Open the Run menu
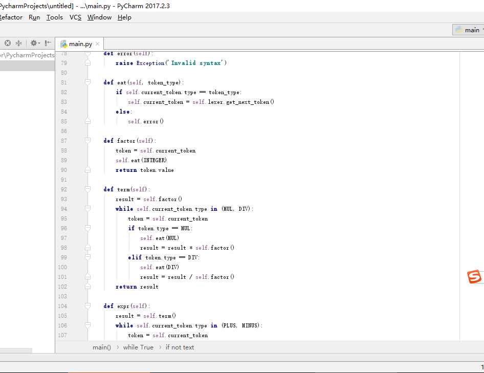The width and height of the screenshot is (484, 373). point(34,17)
